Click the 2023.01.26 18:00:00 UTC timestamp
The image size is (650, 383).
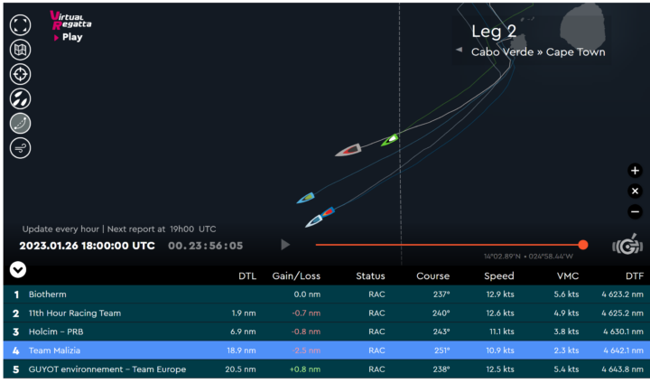pyautogui.click(x=87, y=246)
